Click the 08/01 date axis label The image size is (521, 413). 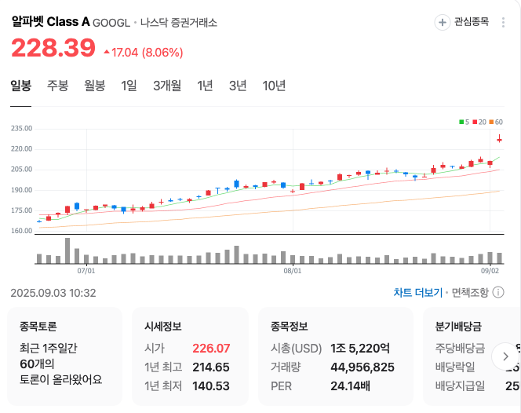click(293, 271)
